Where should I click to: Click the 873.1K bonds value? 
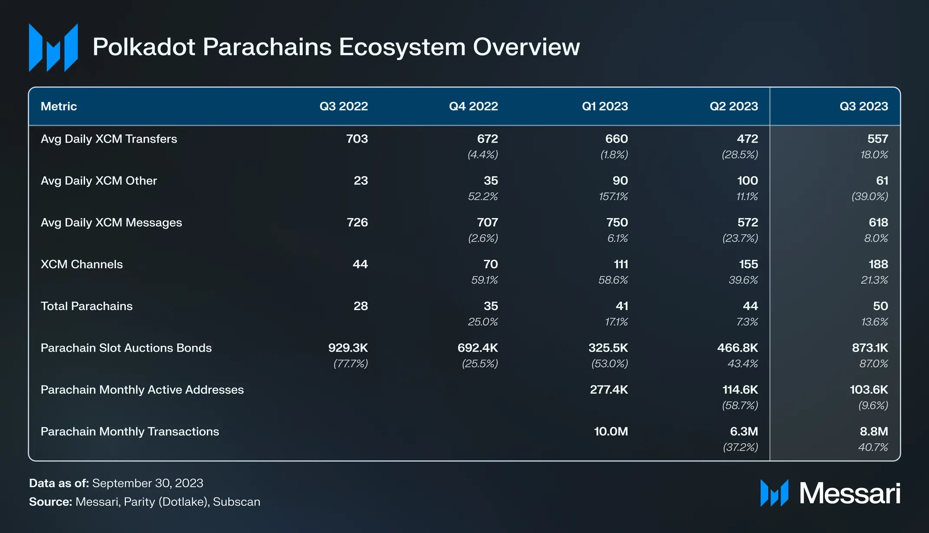click(x=870, y=348)
